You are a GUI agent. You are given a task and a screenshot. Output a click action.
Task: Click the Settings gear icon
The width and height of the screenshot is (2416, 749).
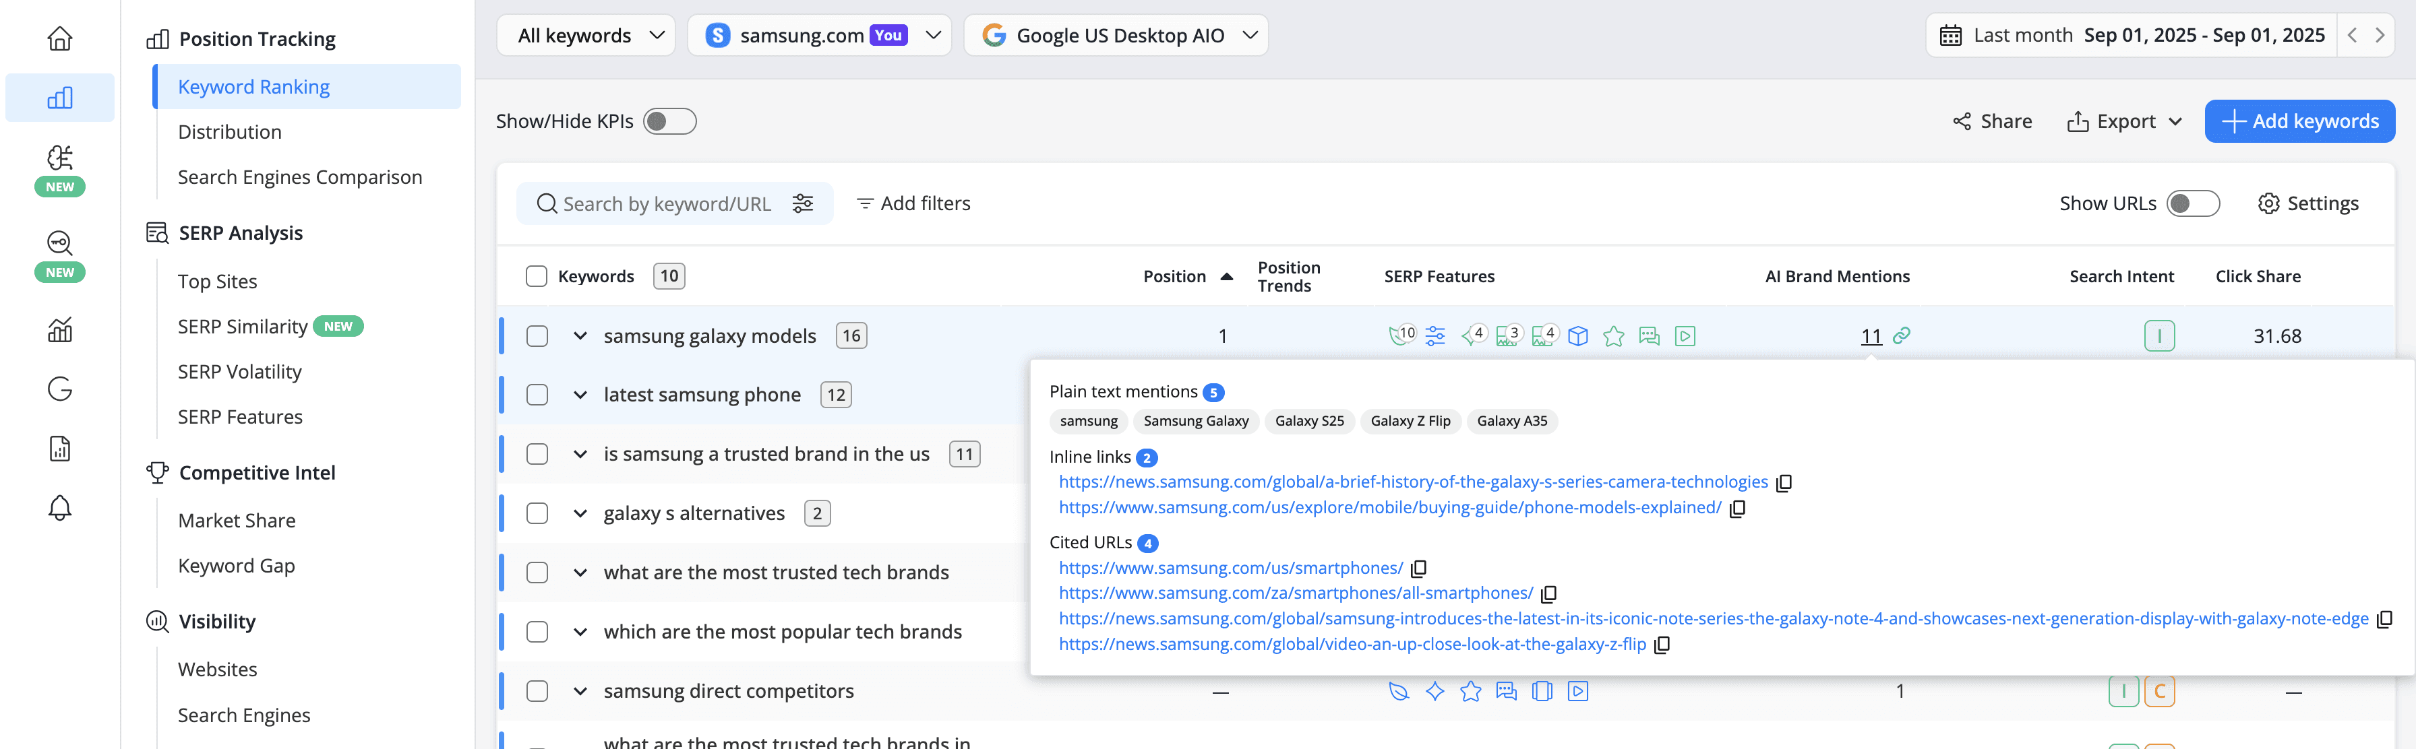[2268, 203]
